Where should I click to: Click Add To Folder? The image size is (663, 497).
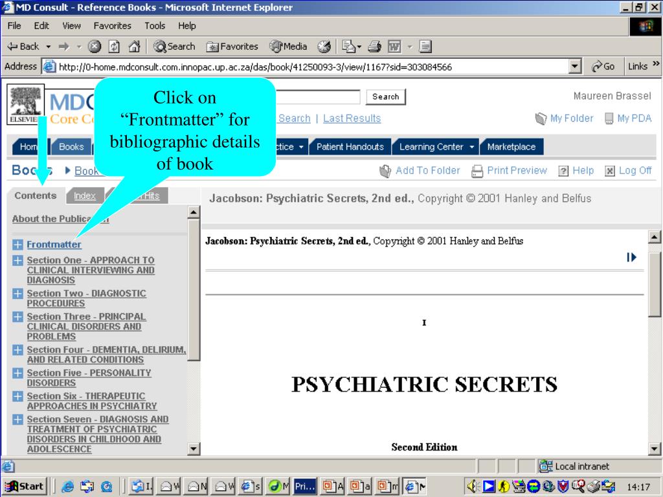pyautogui.click(x=420, y=171)
